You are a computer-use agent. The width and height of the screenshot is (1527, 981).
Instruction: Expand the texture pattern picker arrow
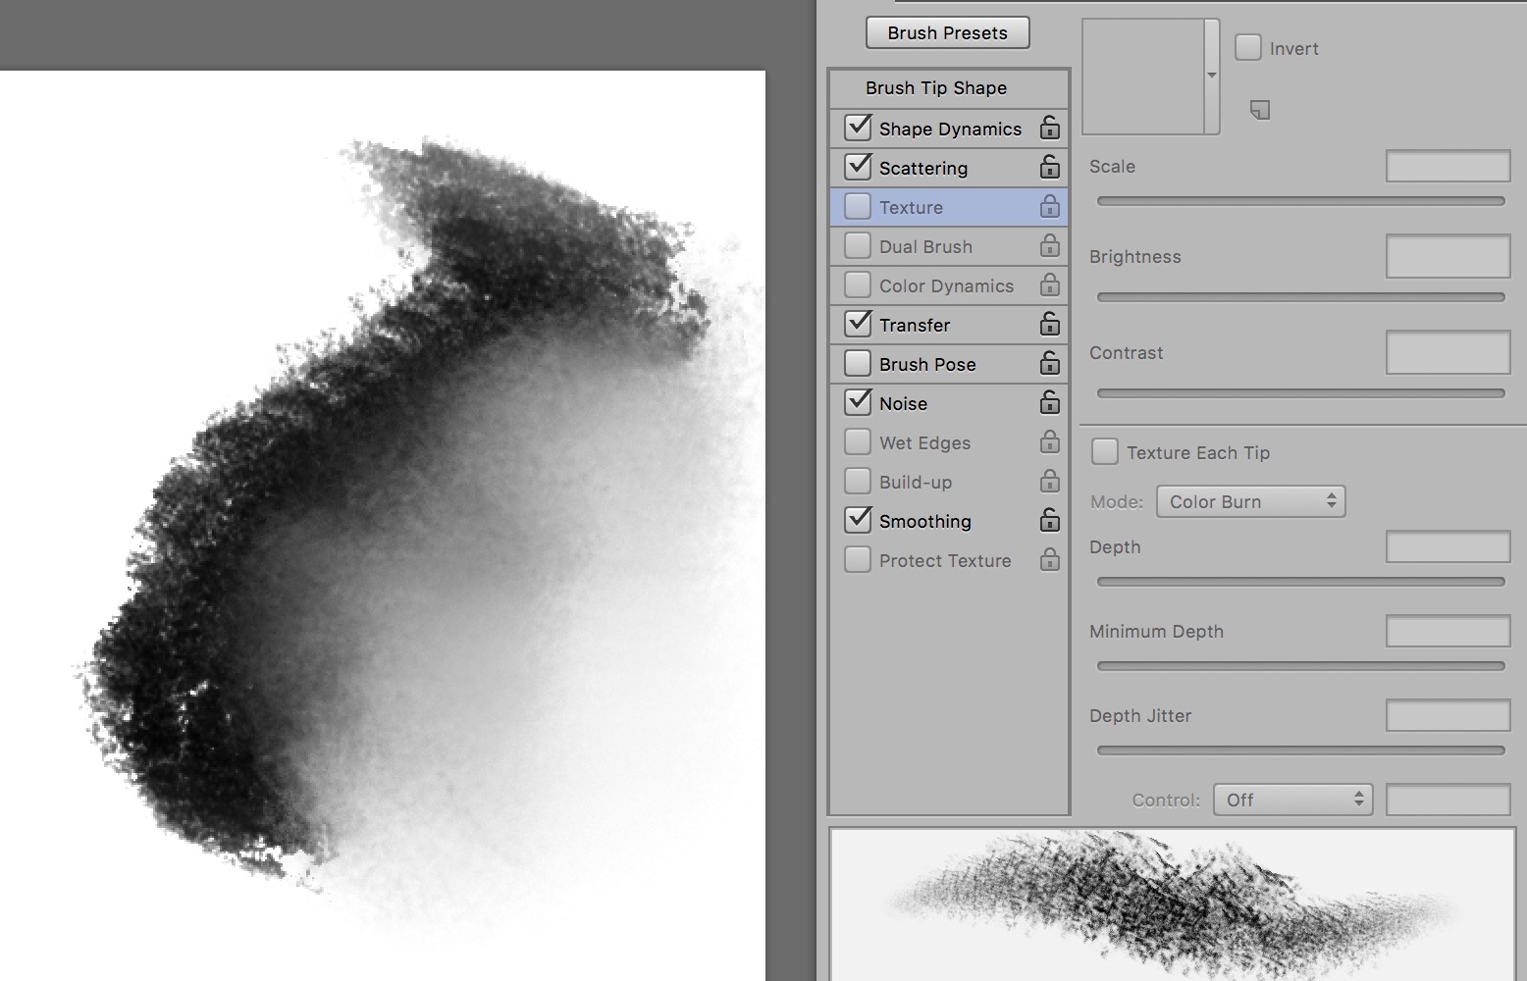[x=1212, y=76]
